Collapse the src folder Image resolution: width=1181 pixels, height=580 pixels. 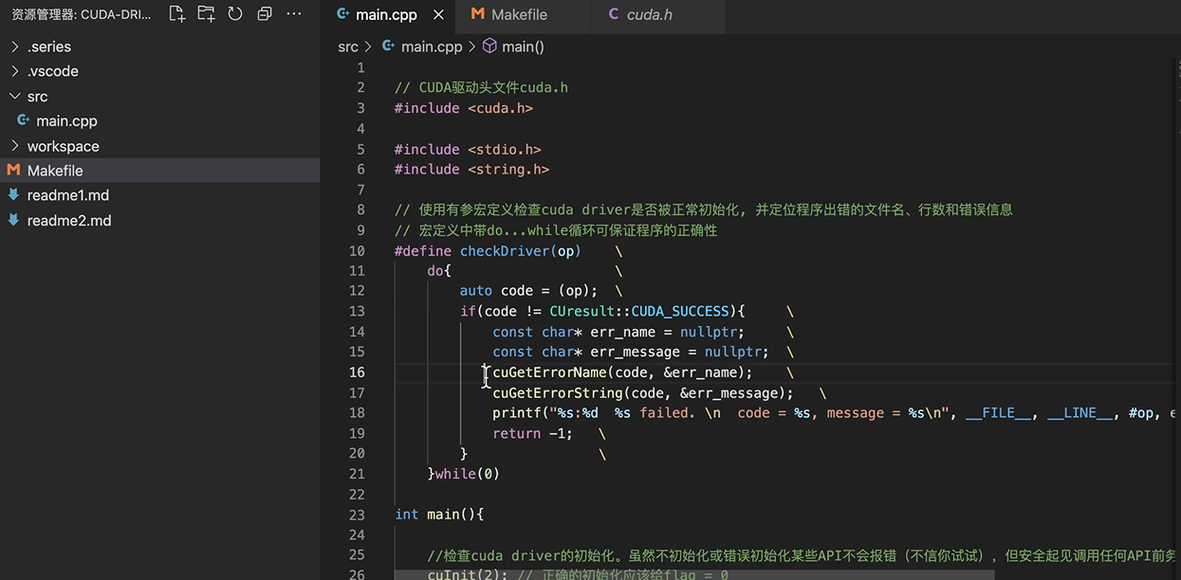[x=14, y=97]
